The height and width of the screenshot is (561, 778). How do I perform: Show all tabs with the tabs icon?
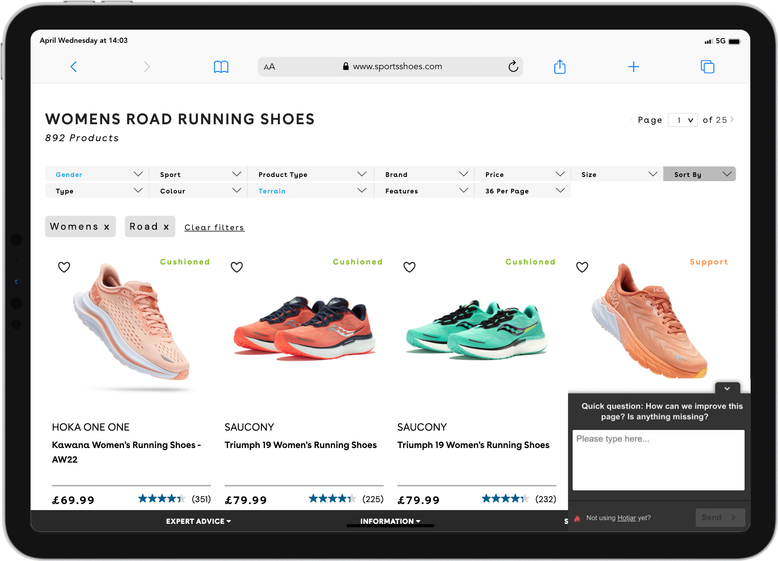tap(707, 67)
